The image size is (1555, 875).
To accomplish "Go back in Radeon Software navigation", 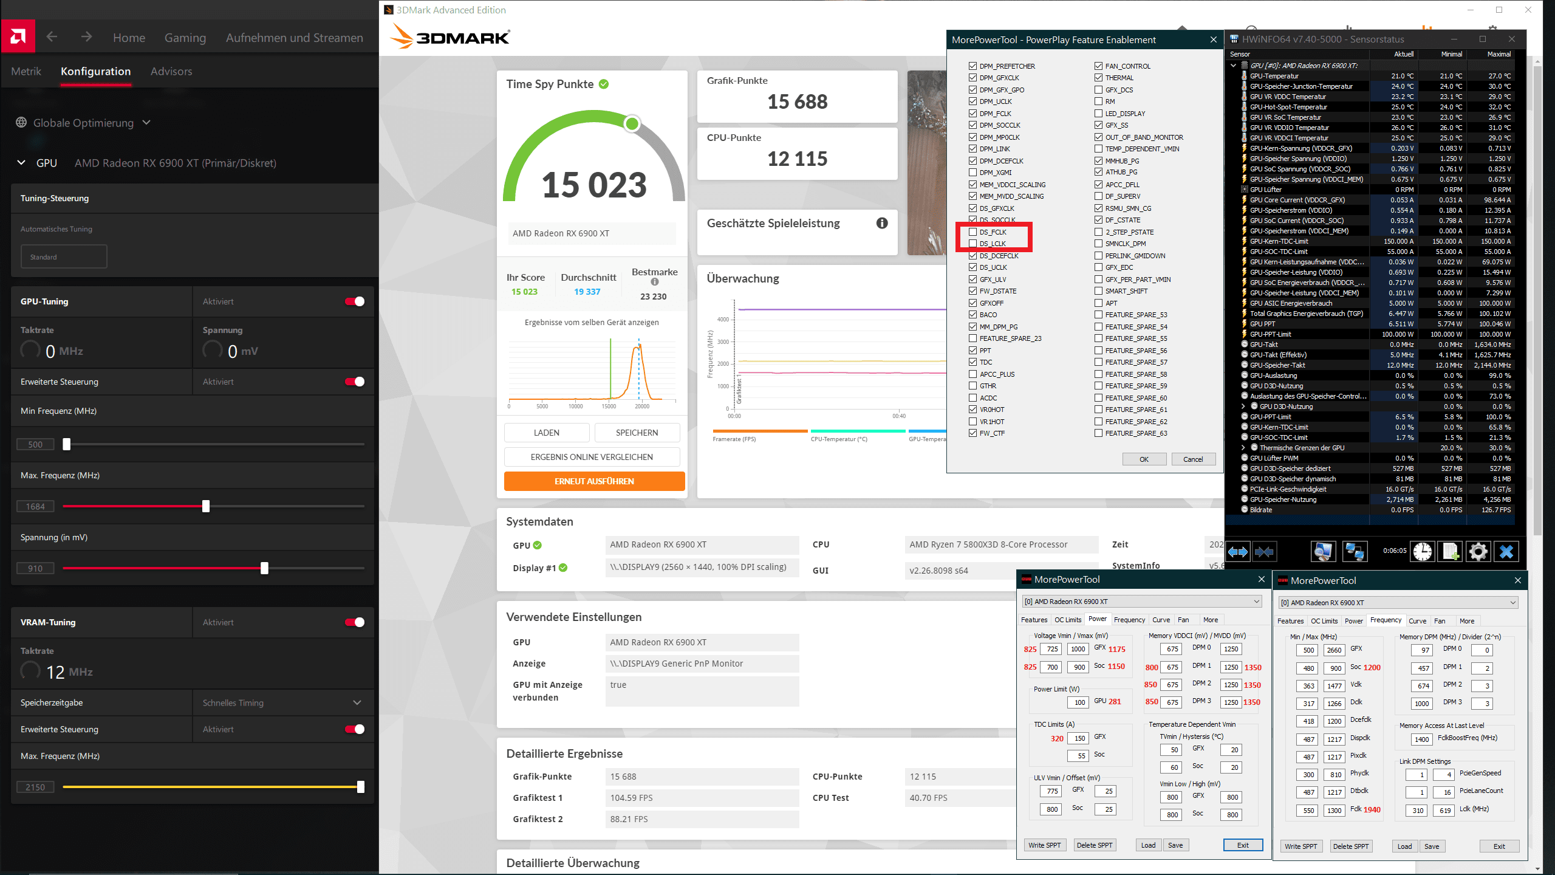I will pos(52,37).
